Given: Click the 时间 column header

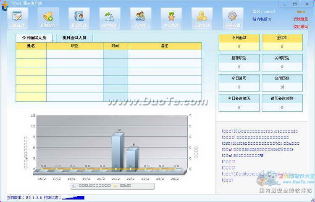Looking at the screenshot, I should [x=115, y=46].
